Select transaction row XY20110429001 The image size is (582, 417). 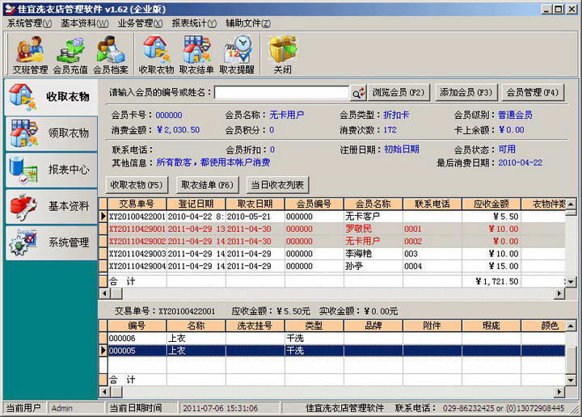pos(332,229)
